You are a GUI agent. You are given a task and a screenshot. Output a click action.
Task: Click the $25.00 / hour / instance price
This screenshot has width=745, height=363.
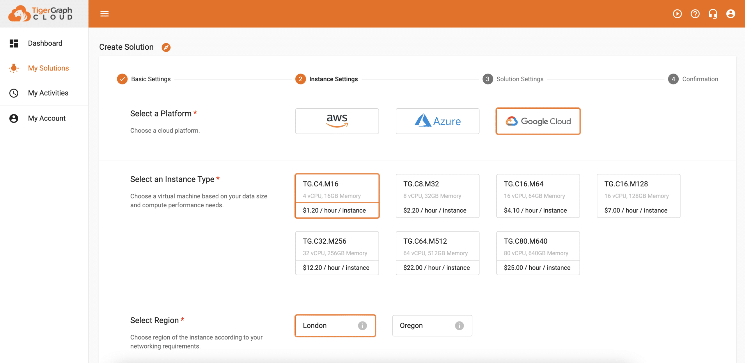point(537,267)
